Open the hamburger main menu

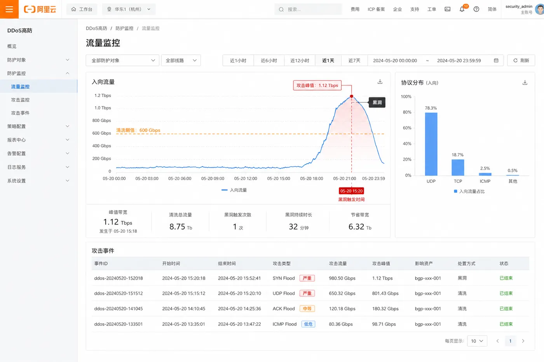click(x=9, y=9)
